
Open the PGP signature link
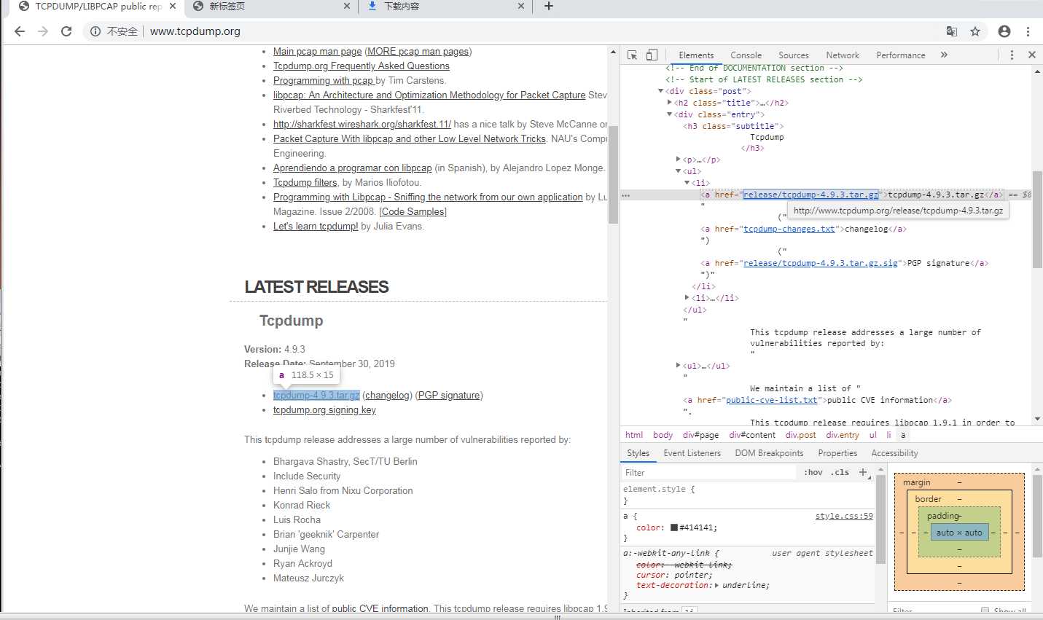(449, 395)
